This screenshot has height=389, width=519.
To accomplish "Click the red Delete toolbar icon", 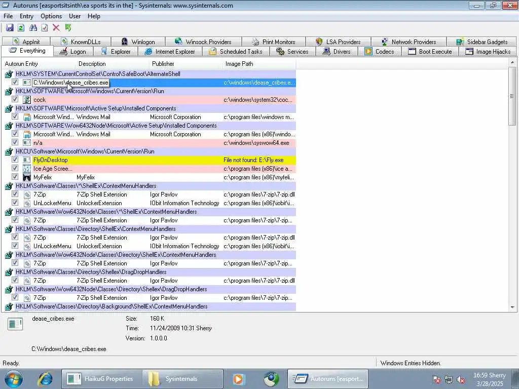I will [x=56, y=28].
